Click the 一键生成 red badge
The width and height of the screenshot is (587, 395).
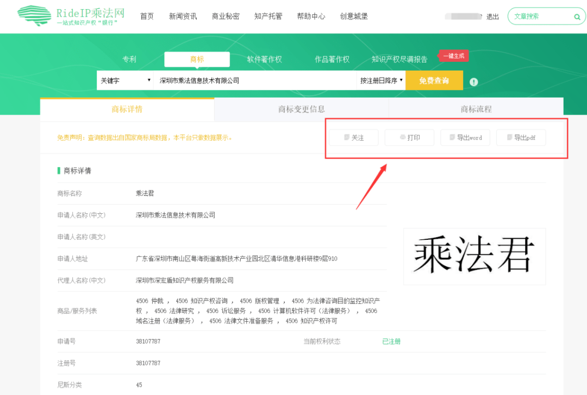coord(453,56)
